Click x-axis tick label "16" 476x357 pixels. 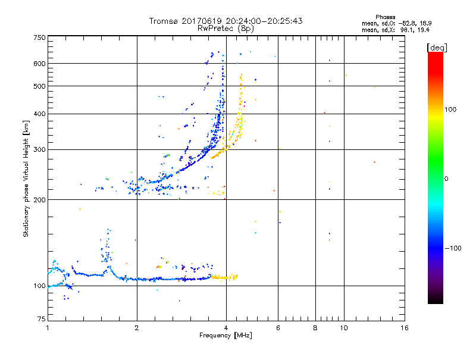(x=405, y=328)
